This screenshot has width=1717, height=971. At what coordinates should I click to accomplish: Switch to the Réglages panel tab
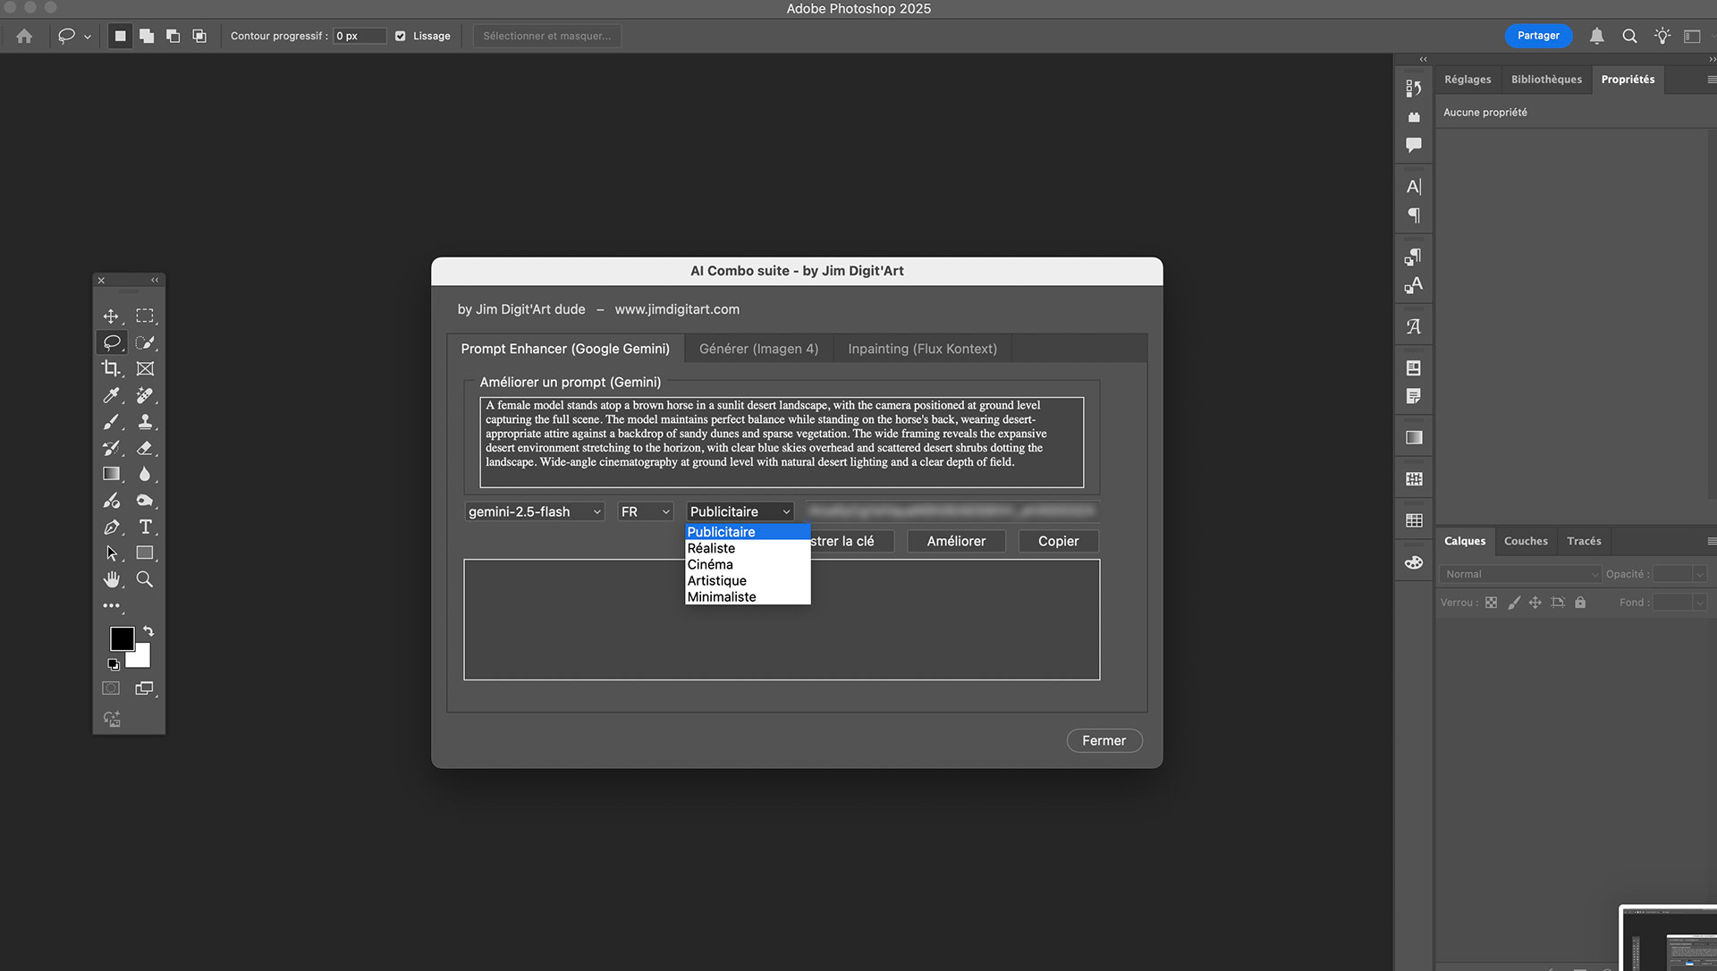pos(1467,80)
